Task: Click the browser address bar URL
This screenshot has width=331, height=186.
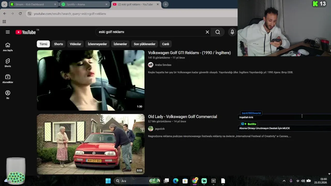Action: tap(70, 14)
